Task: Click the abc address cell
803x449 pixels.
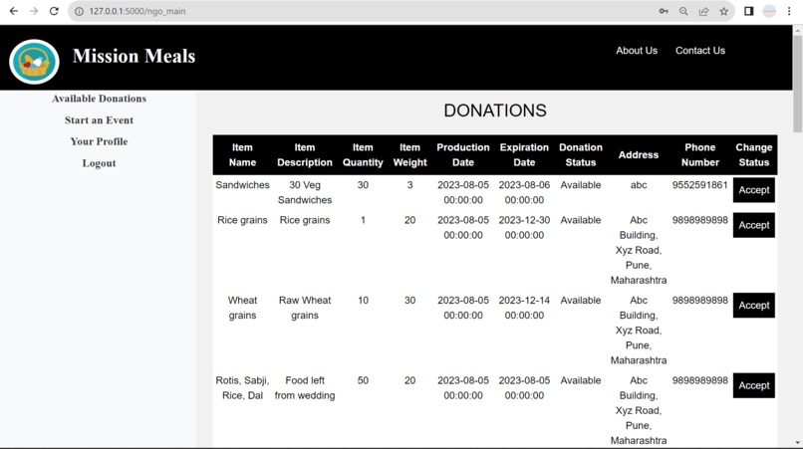Action: pos(639,185)
